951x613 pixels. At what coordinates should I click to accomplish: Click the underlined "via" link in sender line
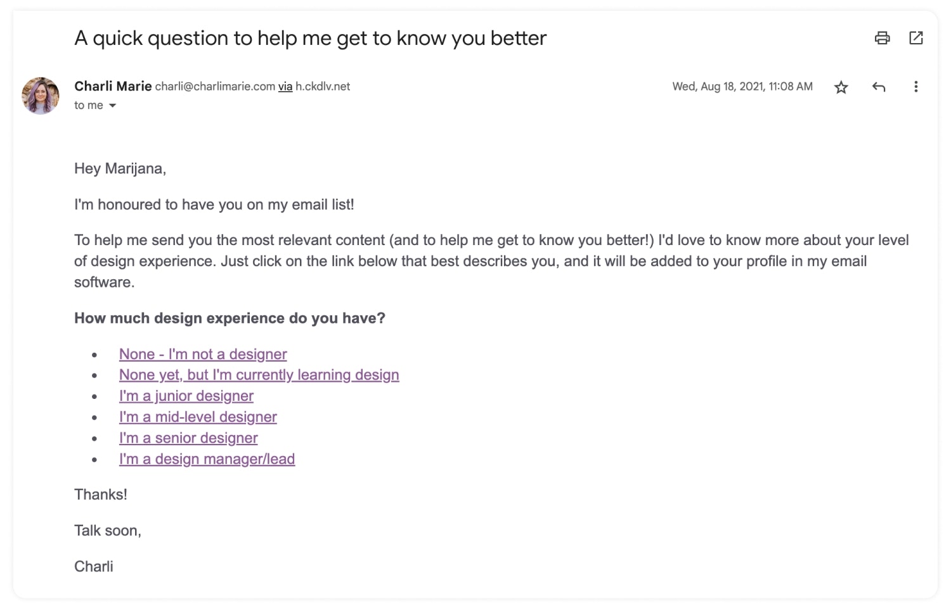pyautogui.click(x=285, y=87)
